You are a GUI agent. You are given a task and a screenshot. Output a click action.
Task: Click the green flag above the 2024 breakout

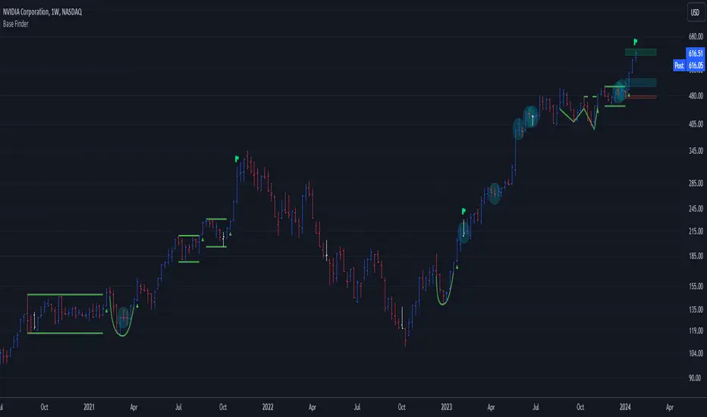tap(635, 42)
